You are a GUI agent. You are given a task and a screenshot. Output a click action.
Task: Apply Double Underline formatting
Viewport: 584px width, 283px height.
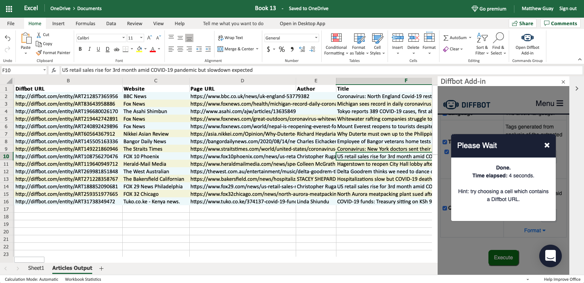pos(107,49)
